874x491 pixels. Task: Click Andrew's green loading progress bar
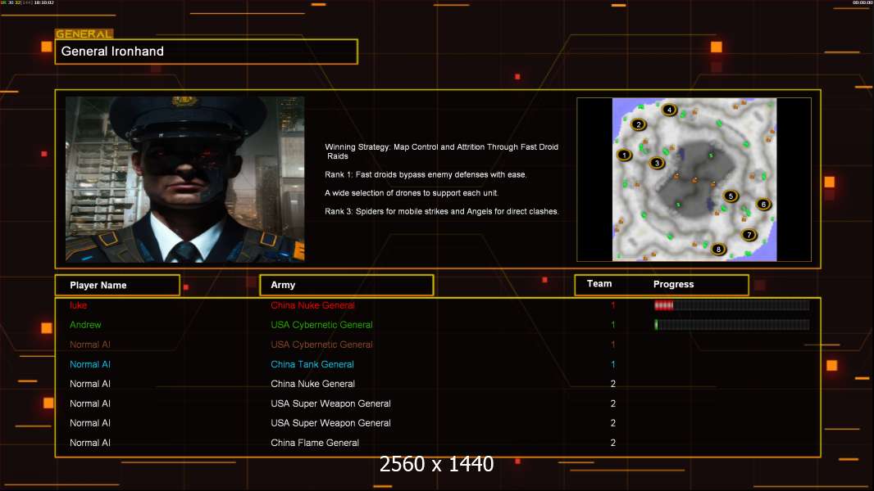[731, 325]
